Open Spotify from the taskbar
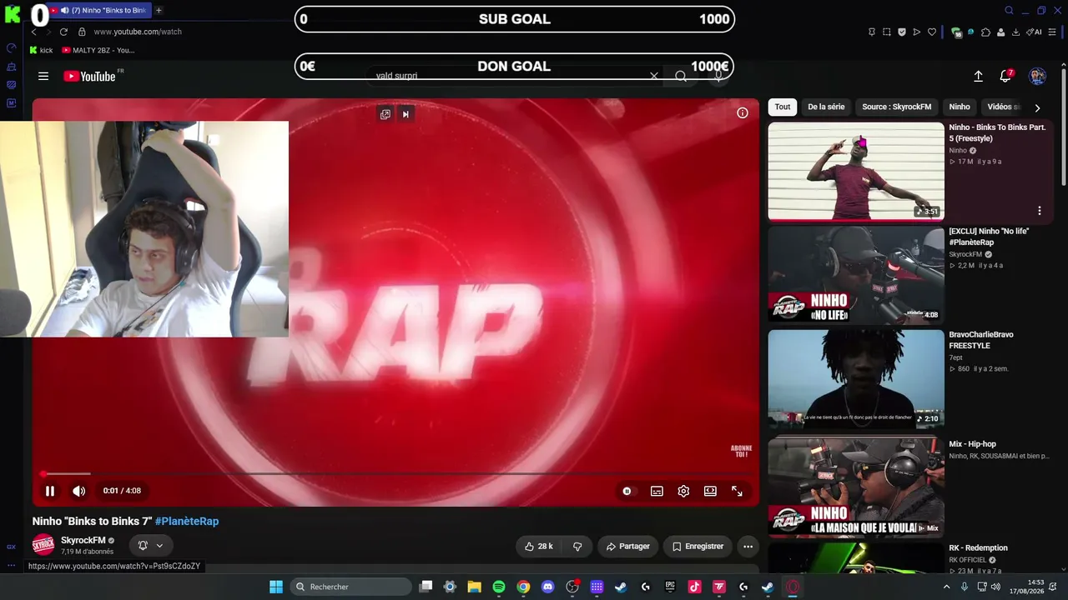Image resolution: width=1068 pixels, height=600 pixels. (499, 587)
